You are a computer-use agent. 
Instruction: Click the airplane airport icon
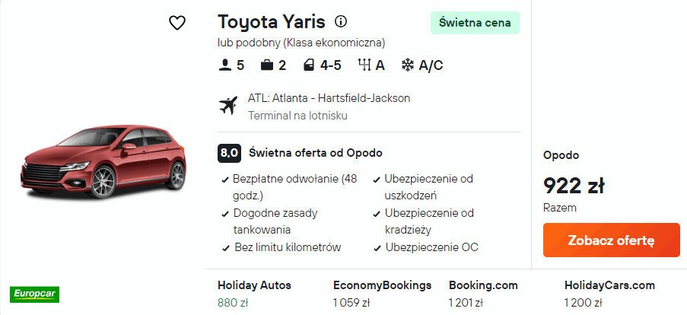coord(228,106)
